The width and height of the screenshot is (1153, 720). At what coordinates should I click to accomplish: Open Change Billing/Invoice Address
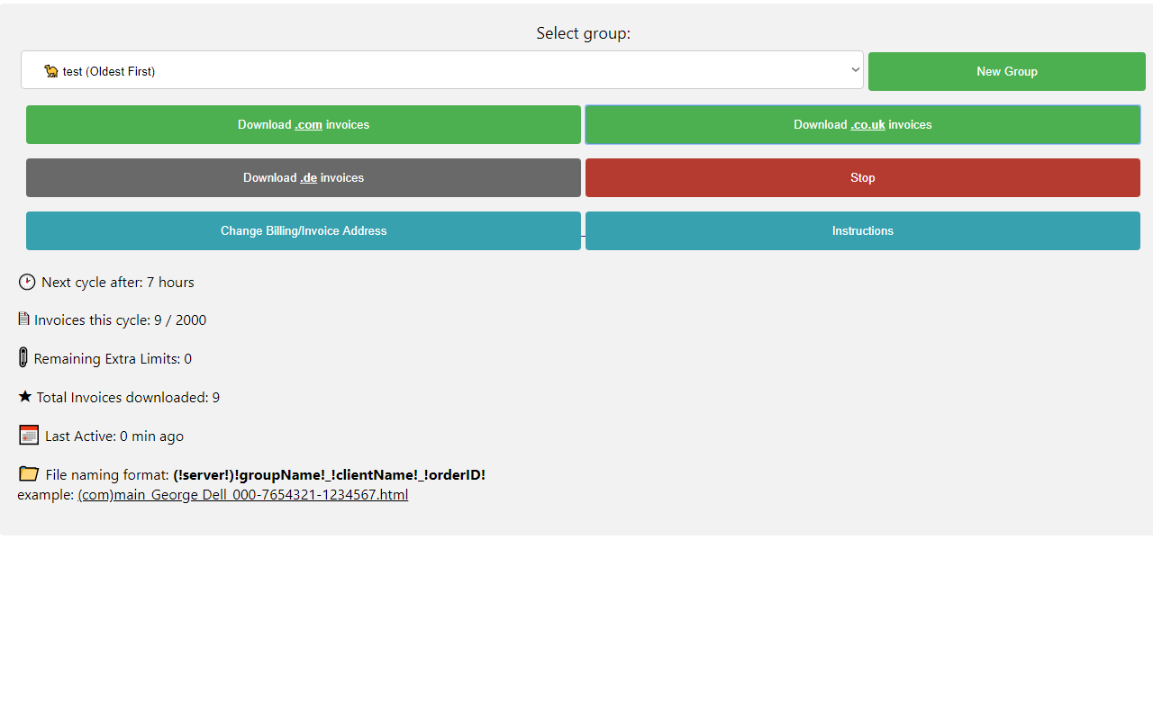point(304,230)
